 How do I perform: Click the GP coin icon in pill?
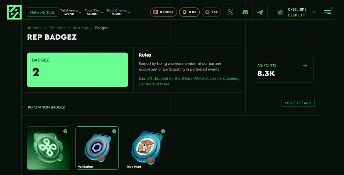[184, 12]
